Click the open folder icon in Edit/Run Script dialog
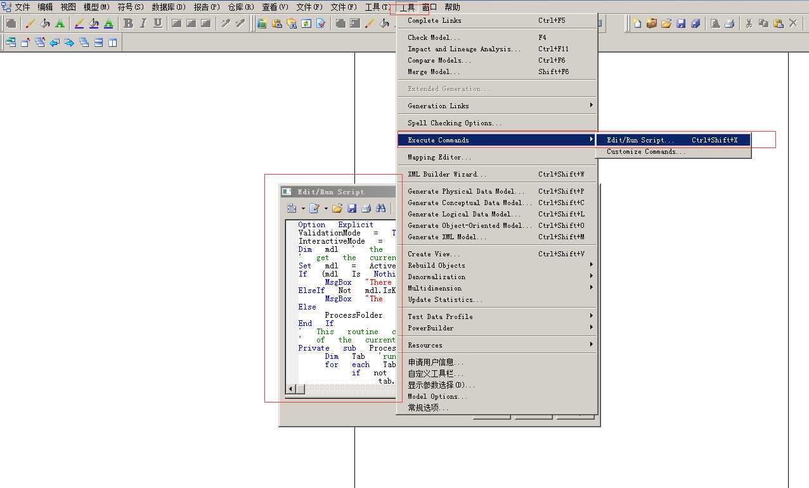The width and height of the screenshot is (809, 488). click(x=337, y=208)
